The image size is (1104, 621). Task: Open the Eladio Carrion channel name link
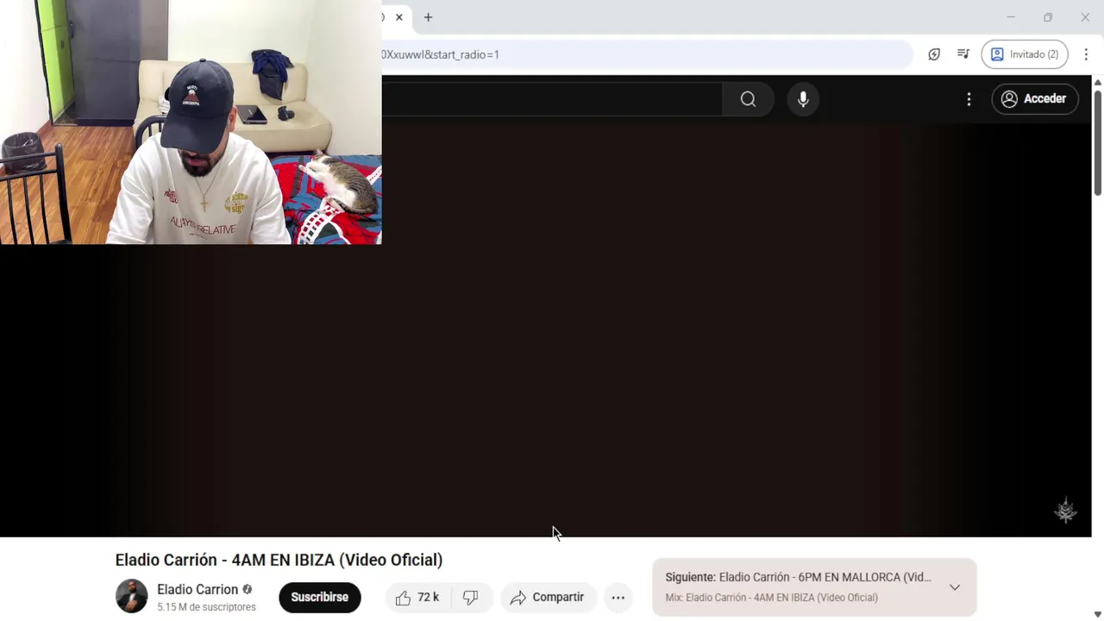pos(198,589)
